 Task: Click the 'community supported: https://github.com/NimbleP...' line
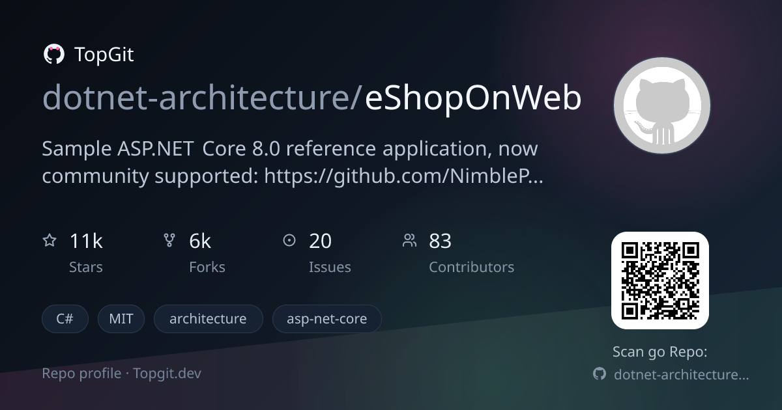293,176
